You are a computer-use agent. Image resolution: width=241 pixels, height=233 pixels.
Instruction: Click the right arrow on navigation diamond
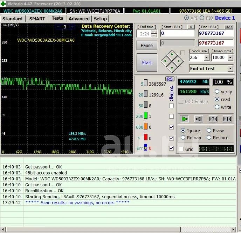[x=179, y=61]
